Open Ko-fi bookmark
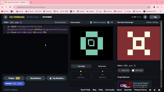The image size is (164, 92). (x=64, y=11)
